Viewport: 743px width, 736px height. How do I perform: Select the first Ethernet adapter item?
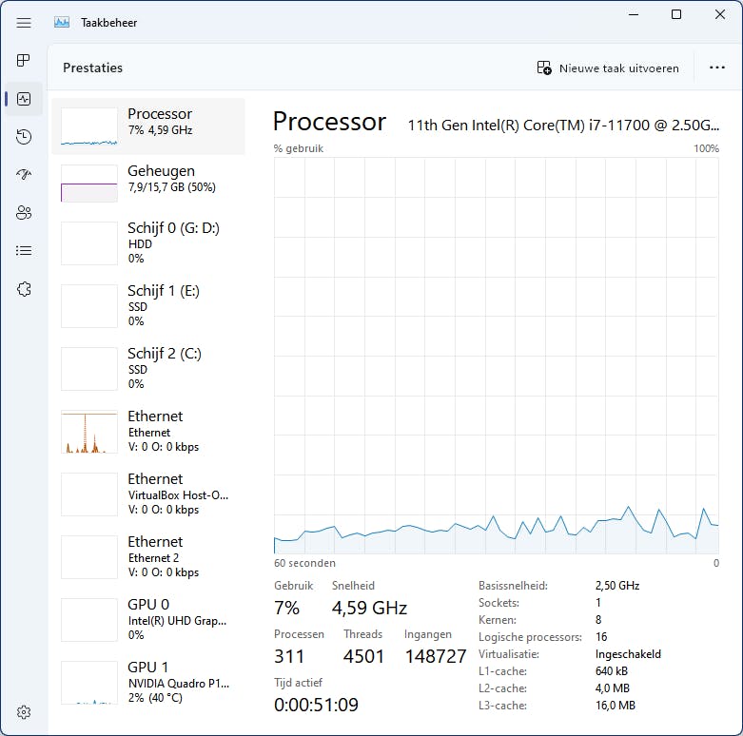coord(148,432)
